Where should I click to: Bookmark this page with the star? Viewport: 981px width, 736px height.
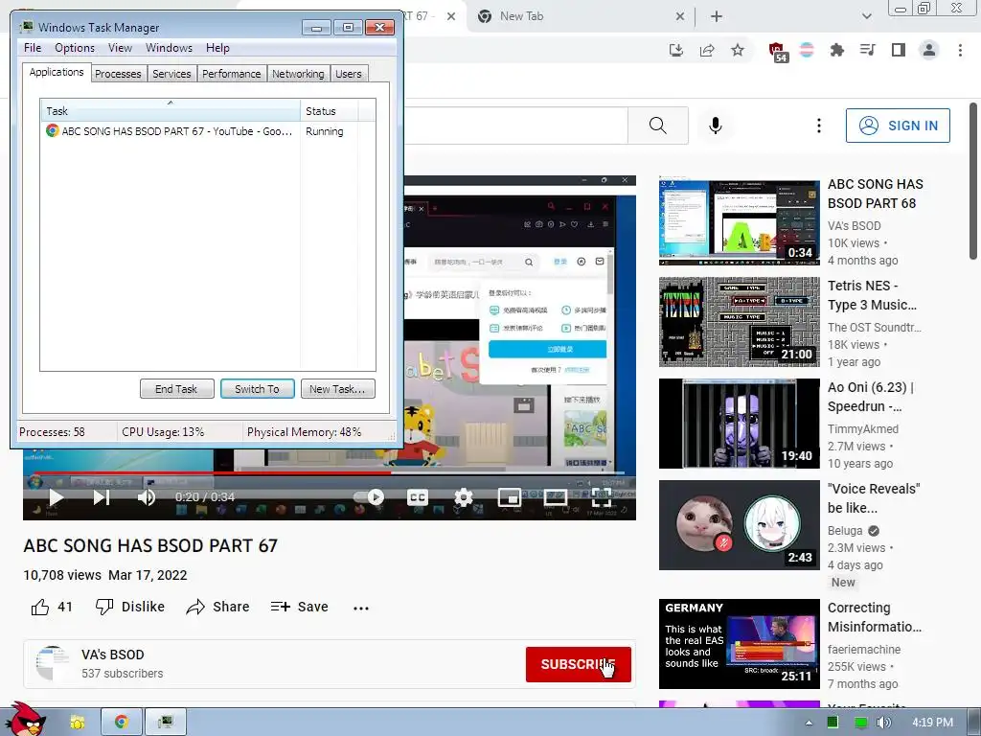click(738, 50)
